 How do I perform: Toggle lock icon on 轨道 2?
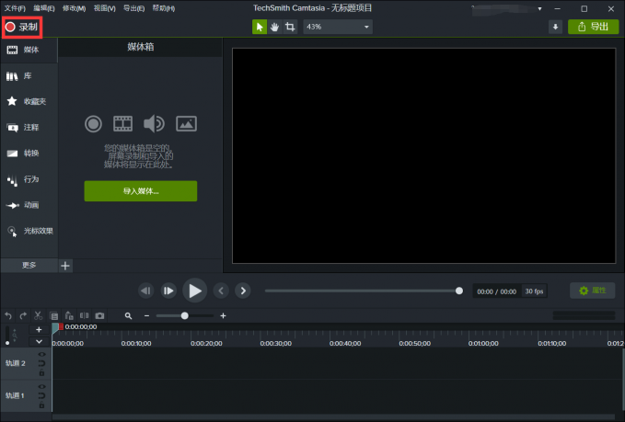pyautogui.click(x=41, y=372)
